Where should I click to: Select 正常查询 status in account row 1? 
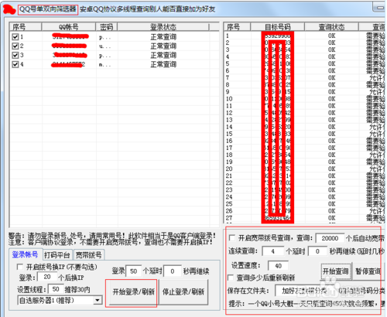click(163, 37)
